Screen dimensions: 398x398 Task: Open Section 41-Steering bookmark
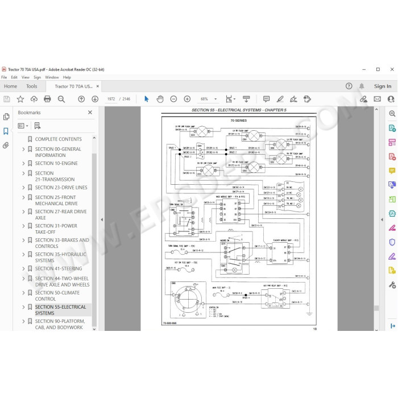point(59,268)
